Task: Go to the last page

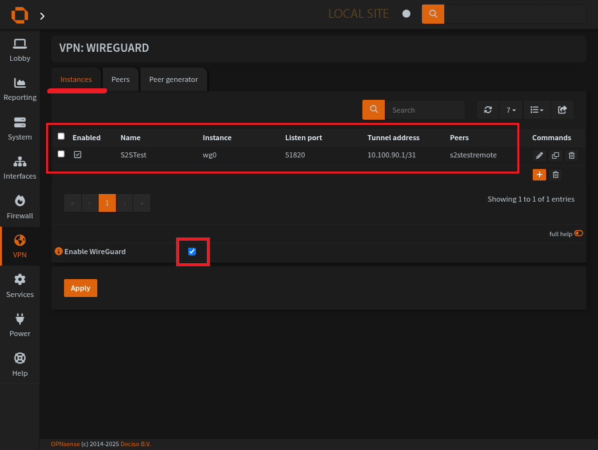Action: pos(142,203)
